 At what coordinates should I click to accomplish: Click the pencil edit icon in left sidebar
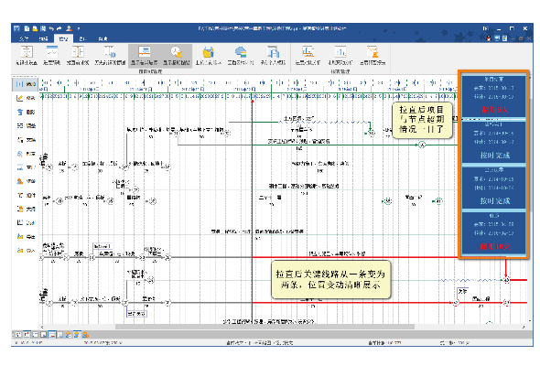tap(20, 98)
